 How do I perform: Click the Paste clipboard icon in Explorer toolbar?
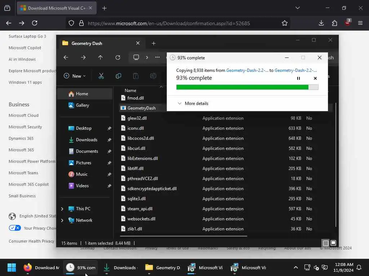[x=136, y=76]
